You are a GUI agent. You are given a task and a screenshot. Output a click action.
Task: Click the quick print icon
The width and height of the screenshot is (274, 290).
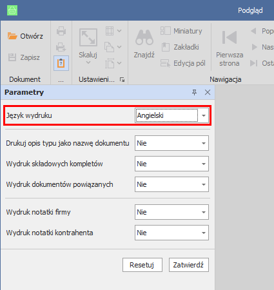[x=61, y=47]
